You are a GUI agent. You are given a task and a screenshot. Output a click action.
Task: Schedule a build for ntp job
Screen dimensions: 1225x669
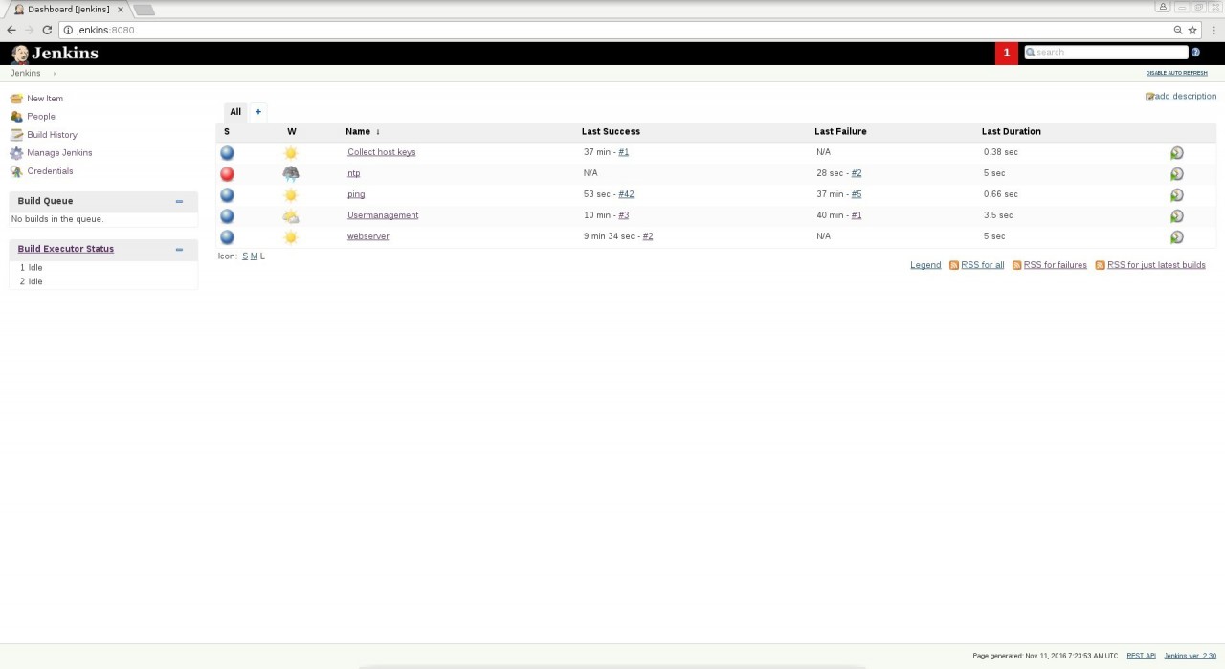tap(1177, 174)
